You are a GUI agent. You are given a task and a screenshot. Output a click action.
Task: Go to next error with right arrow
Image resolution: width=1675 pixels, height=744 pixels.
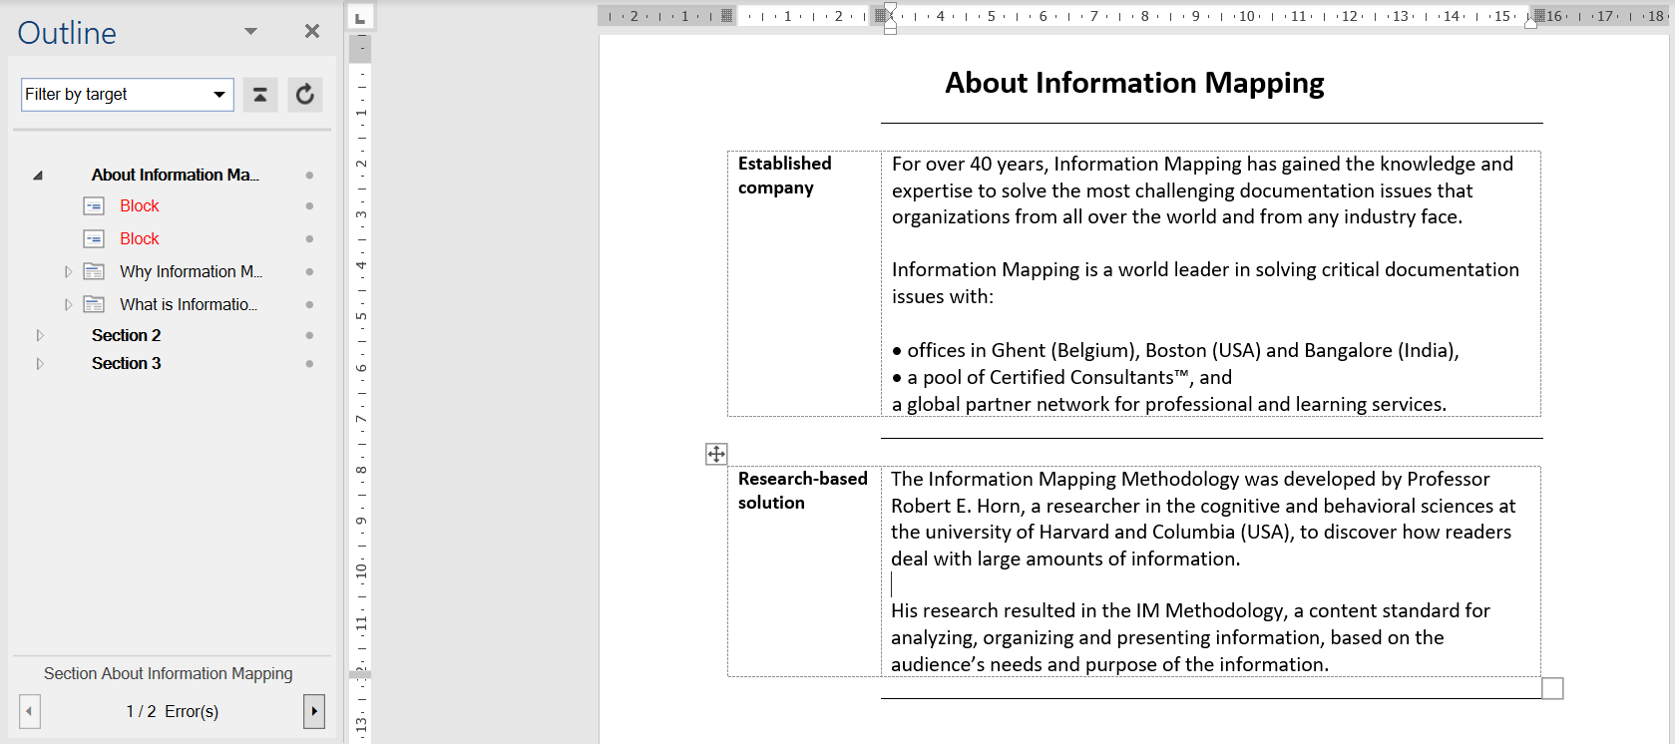click(x=314, y=711)
